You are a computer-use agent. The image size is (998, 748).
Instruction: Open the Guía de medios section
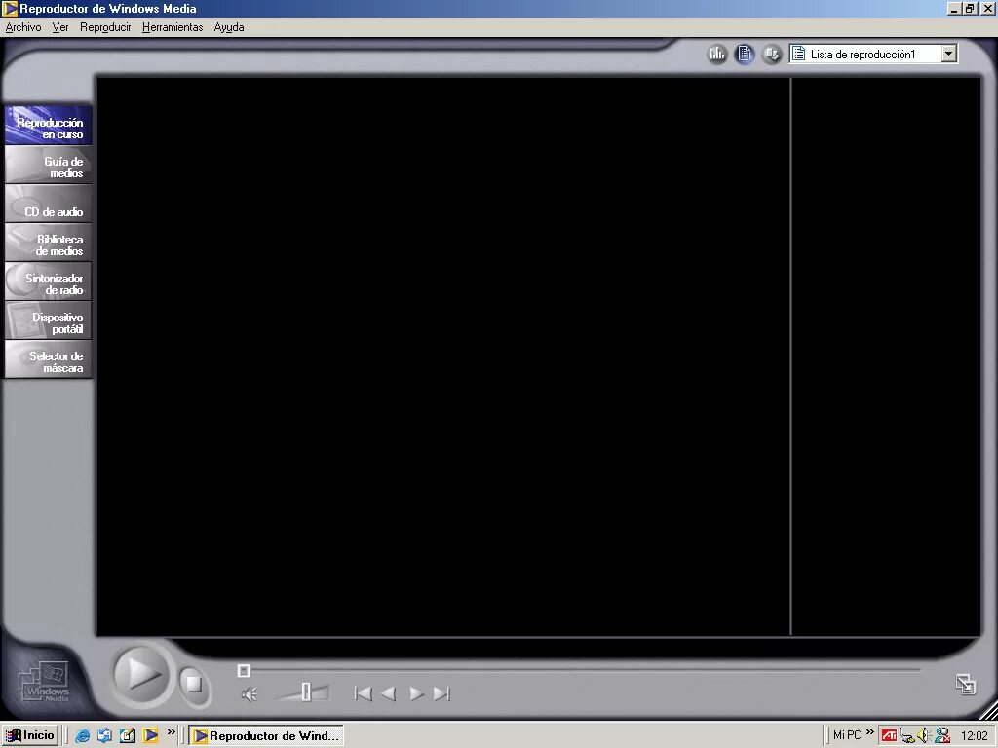point(49,166)
